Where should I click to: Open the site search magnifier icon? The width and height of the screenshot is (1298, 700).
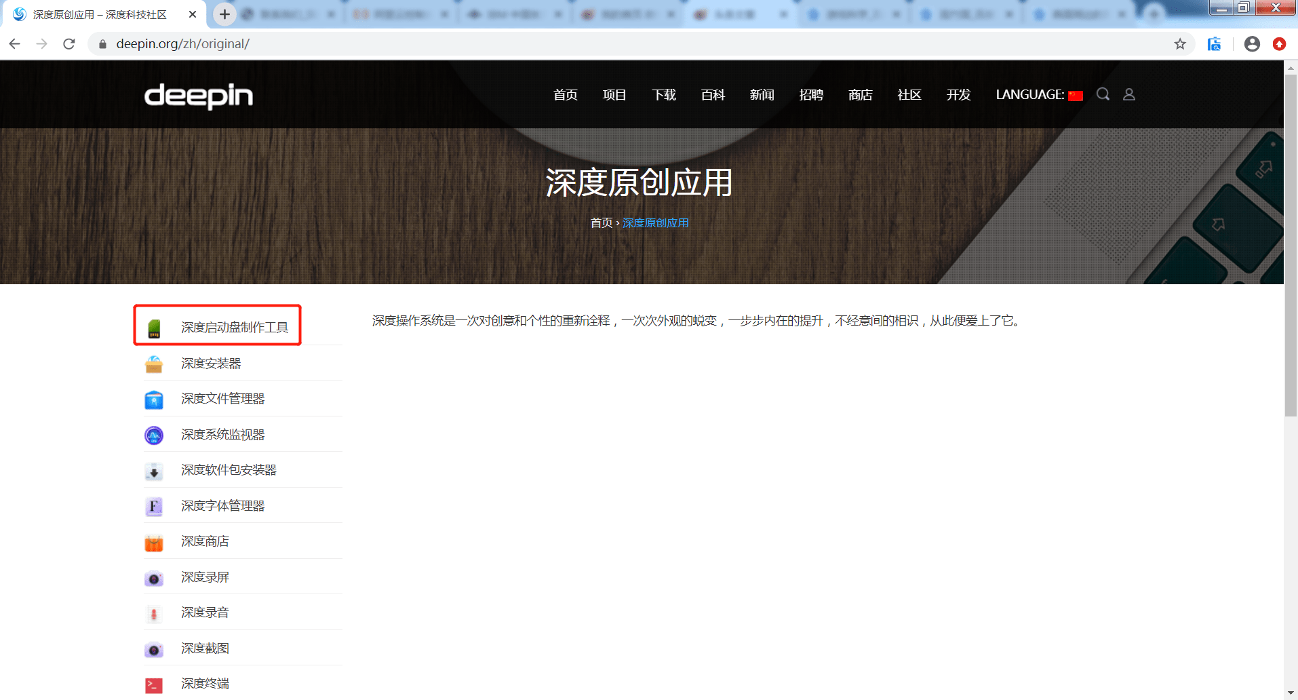tap(1103, 94)
